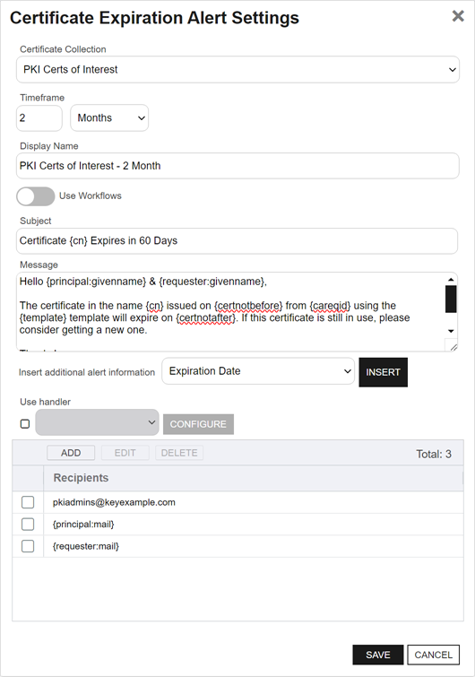Click the Display Name input field

237,166
